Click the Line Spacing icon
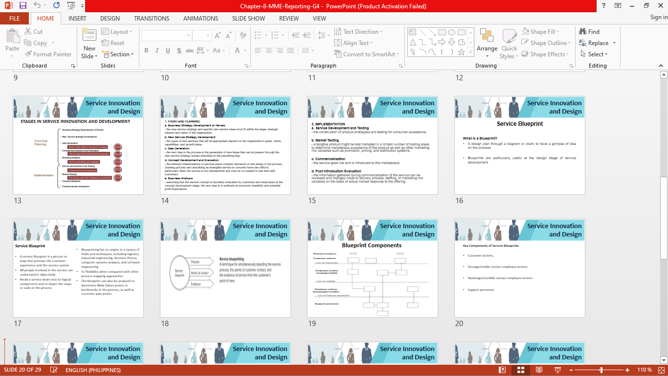Screen dimensions: 668x376 pos(321,35)
